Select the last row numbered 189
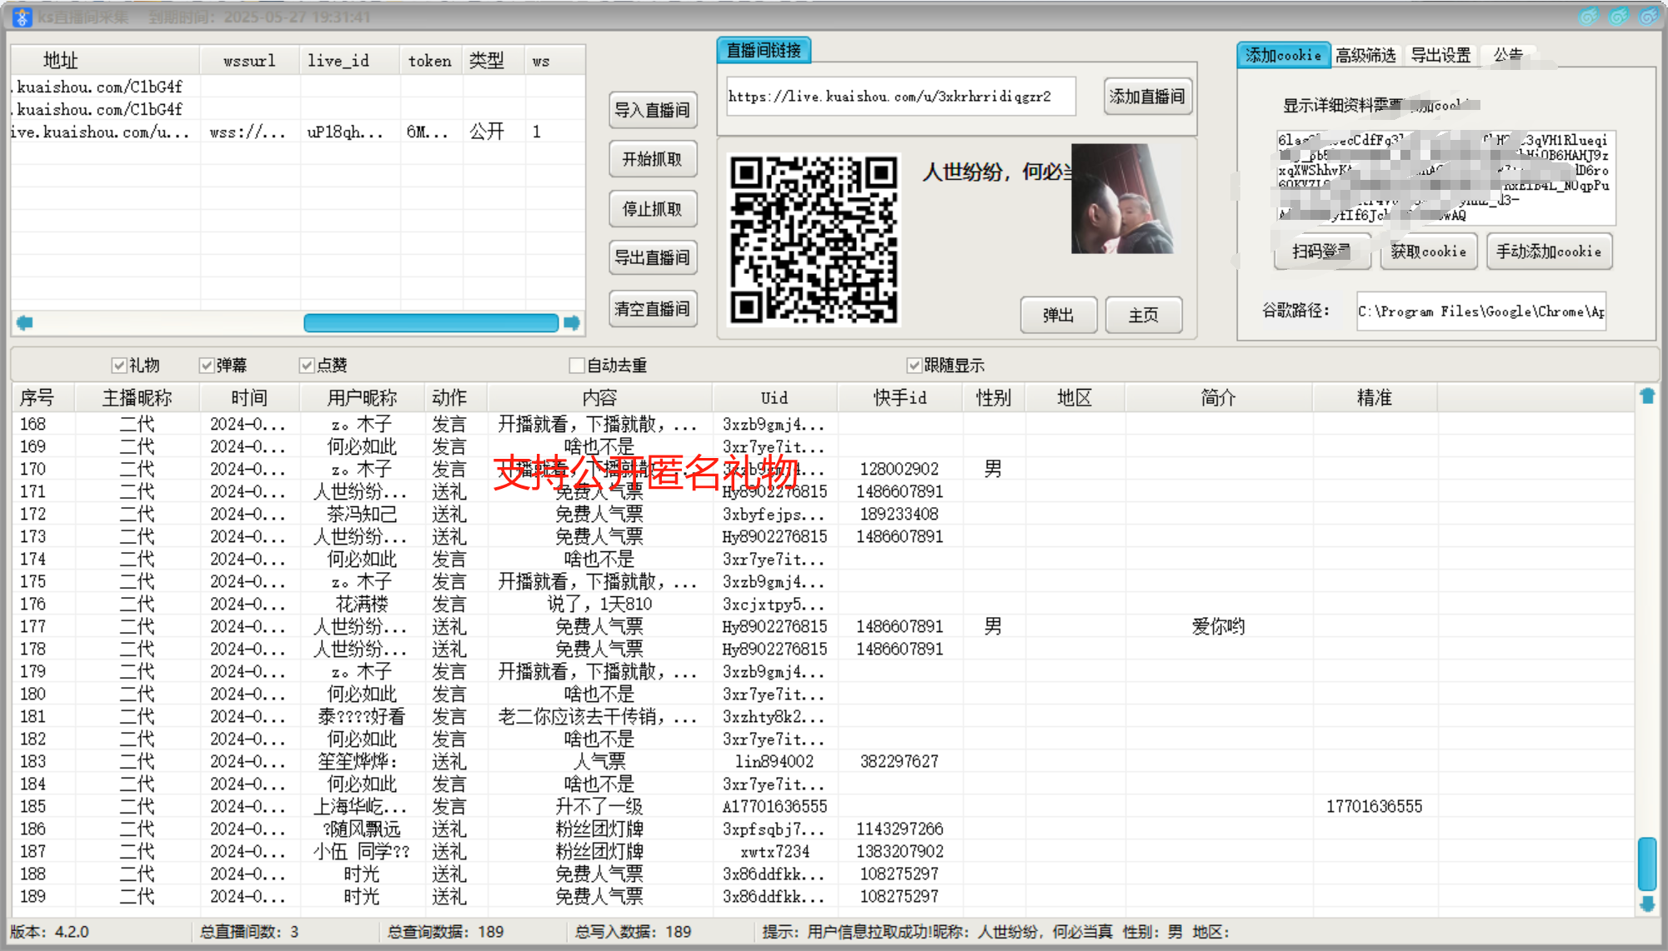Image resolution: width=1668 pixels, height=951 pixels. tap(822, 896)
